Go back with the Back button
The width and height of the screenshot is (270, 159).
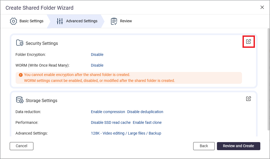(x=204, y=146)
